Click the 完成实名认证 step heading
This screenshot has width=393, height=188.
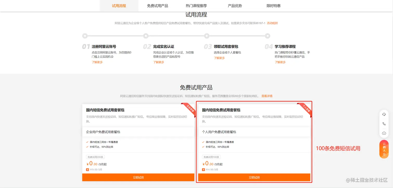(164, 47)
